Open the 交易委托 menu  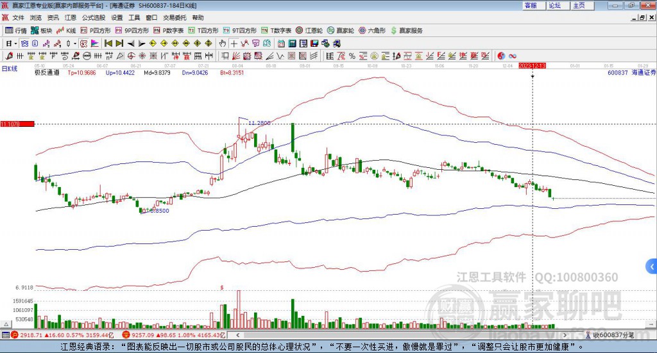pos(175,17)
